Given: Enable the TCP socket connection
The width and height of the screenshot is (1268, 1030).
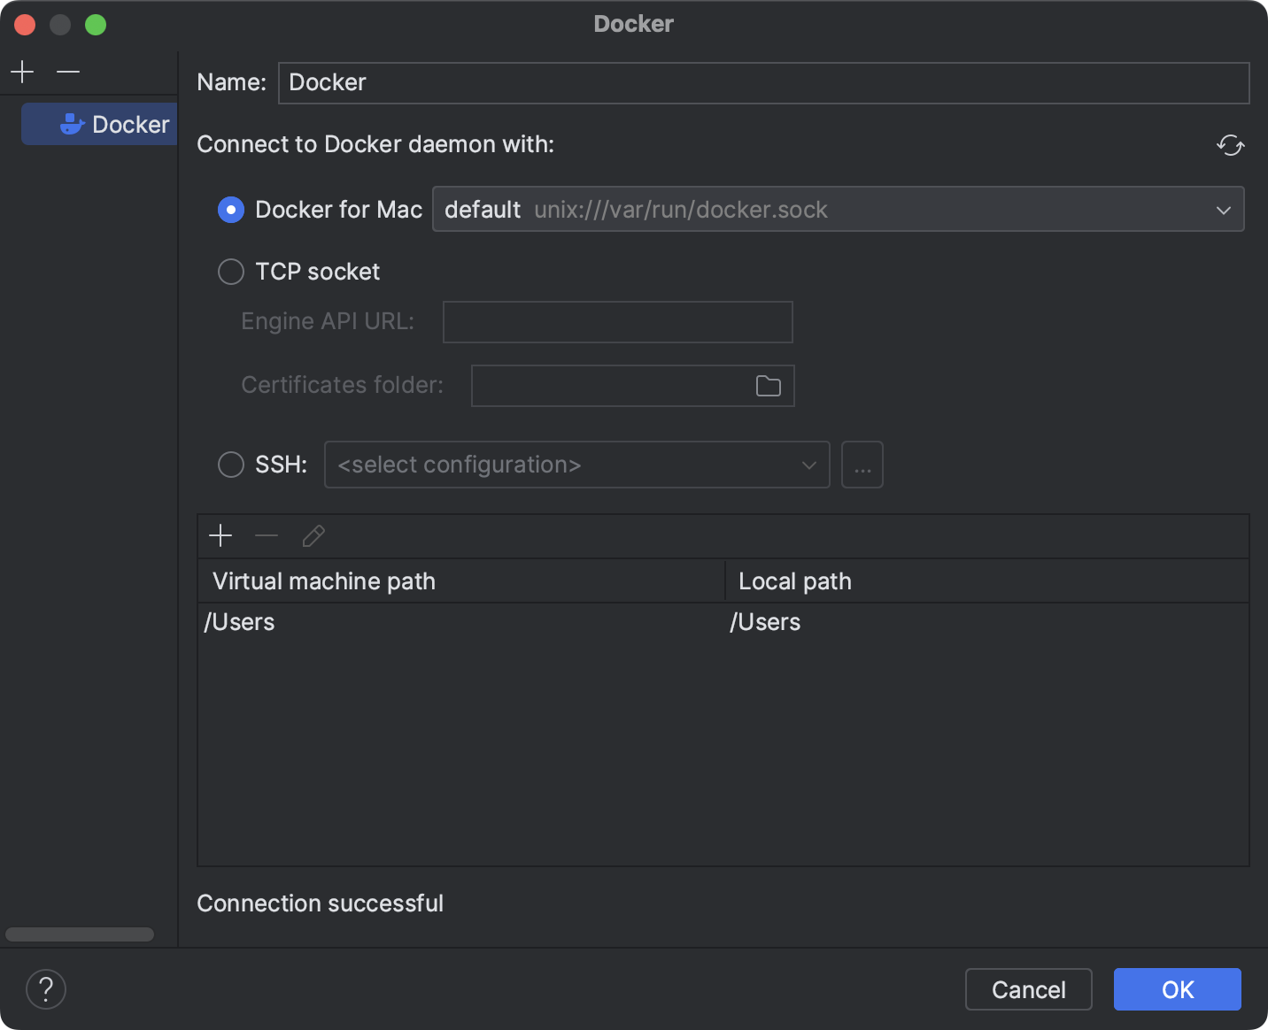Looking at the screenshot, I should (x=230, y=272).
